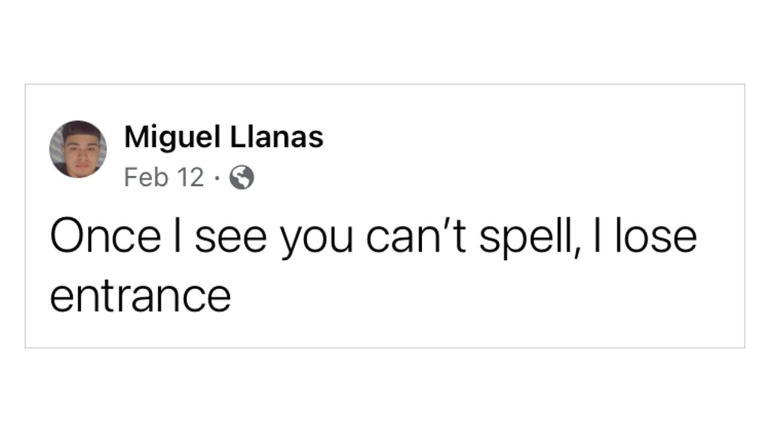This screenshot has width=770, height=433.
Task: Click the word "Once" in the post
Action: (105, 236)
